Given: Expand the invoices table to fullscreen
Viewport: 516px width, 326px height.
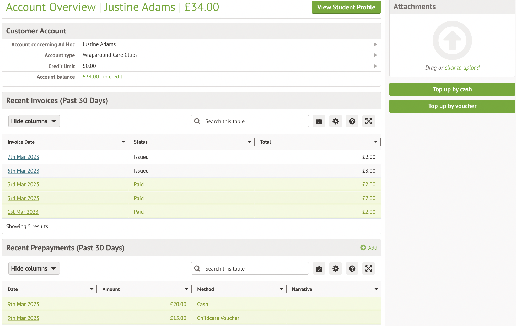Looking at the screenshot, I should click(368, 121).
